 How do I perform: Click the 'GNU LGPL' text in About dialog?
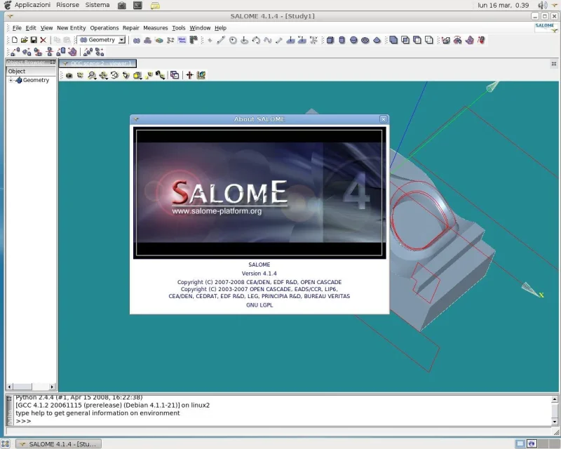(x=259, y=305)
